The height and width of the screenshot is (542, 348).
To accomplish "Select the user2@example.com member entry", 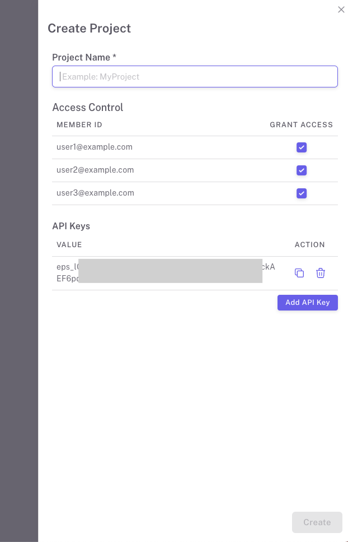I will click(95, 170).
